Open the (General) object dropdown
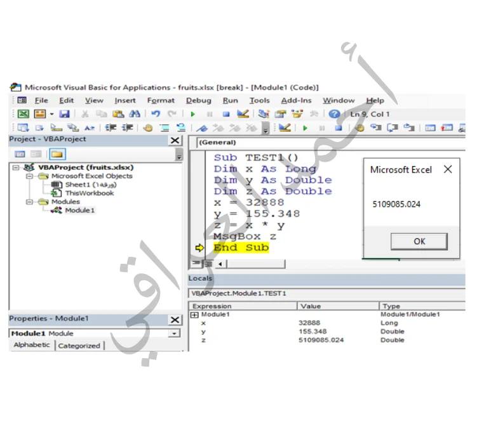 332,143
